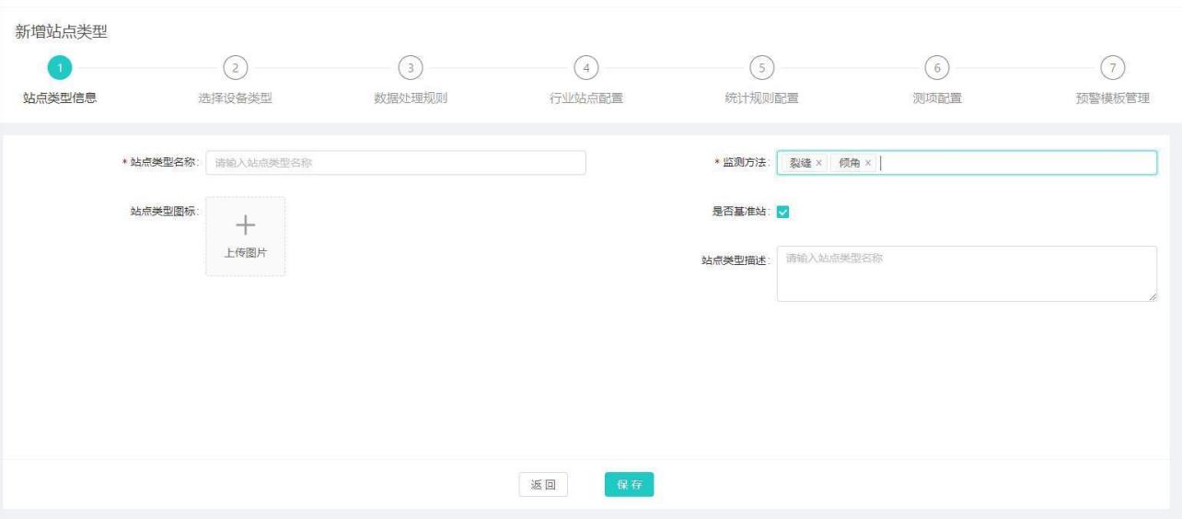Remove the 倾角 tag via its x
Image resolution: width=1182 pixels, height=519 pixels.
(x=867, y=163)
